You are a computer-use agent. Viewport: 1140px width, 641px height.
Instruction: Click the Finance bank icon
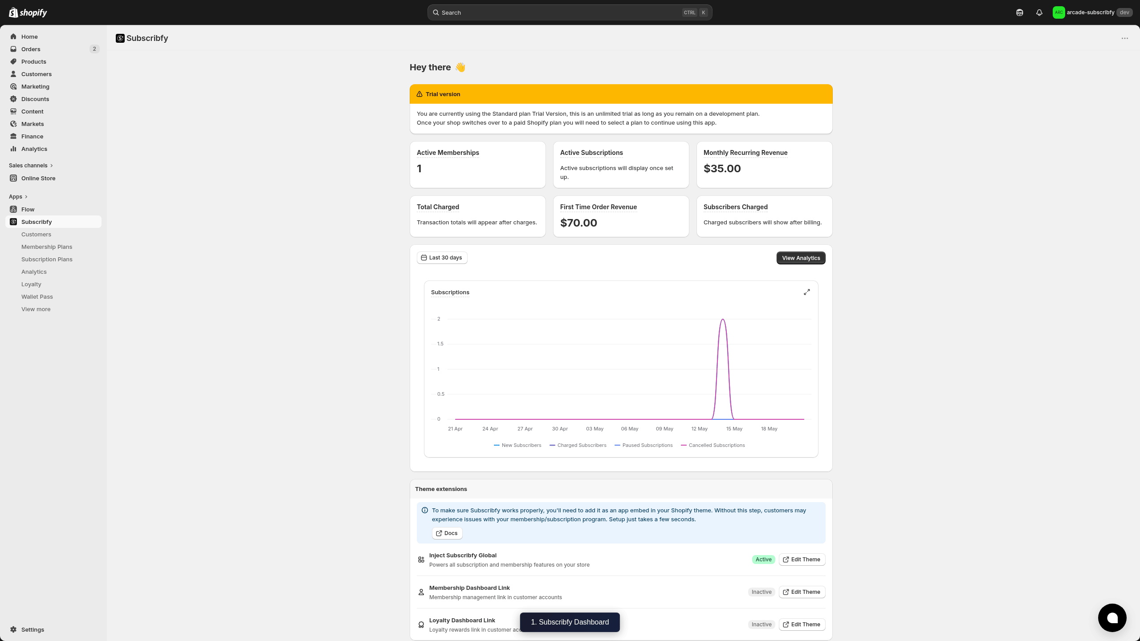coord(13,136)
